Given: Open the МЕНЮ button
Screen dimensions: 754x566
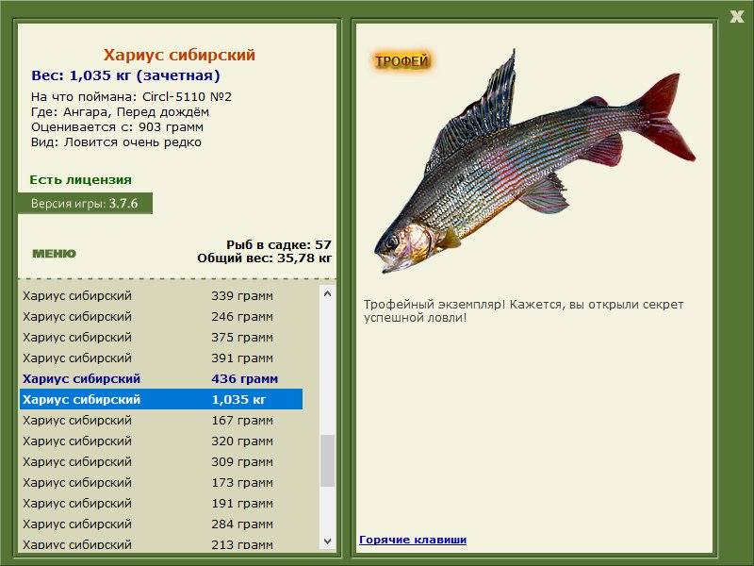Looking at the screenshot, I should point(54,254).
